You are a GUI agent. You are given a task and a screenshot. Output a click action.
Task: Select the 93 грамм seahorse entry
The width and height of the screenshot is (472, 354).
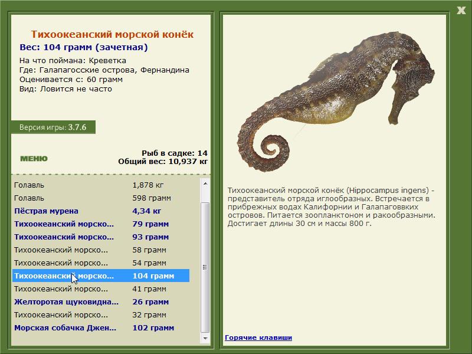(x=101, y=237)
